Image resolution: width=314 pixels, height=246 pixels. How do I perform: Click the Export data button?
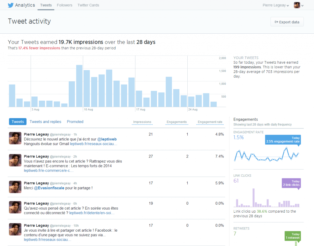[287, 22]
